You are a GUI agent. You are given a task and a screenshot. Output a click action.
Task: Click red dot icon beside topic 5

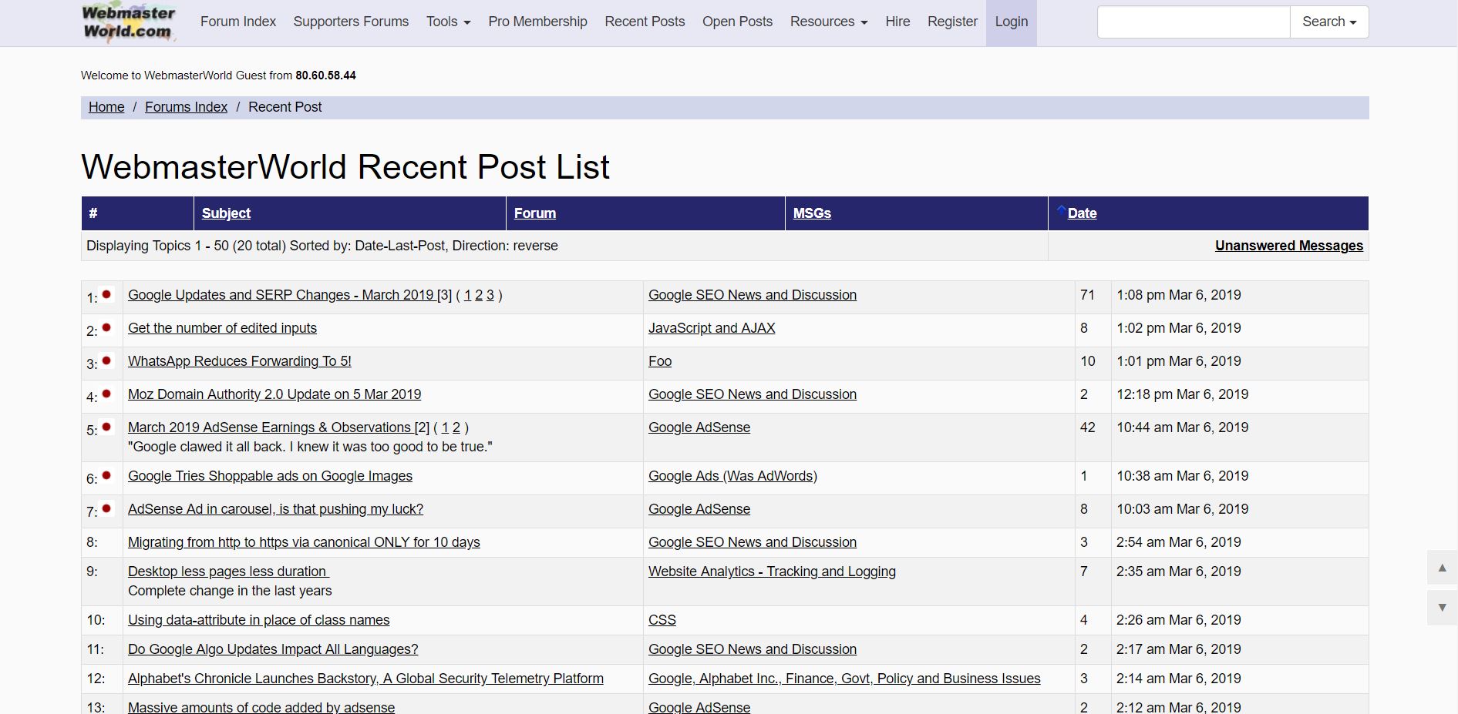click(106, 427)
